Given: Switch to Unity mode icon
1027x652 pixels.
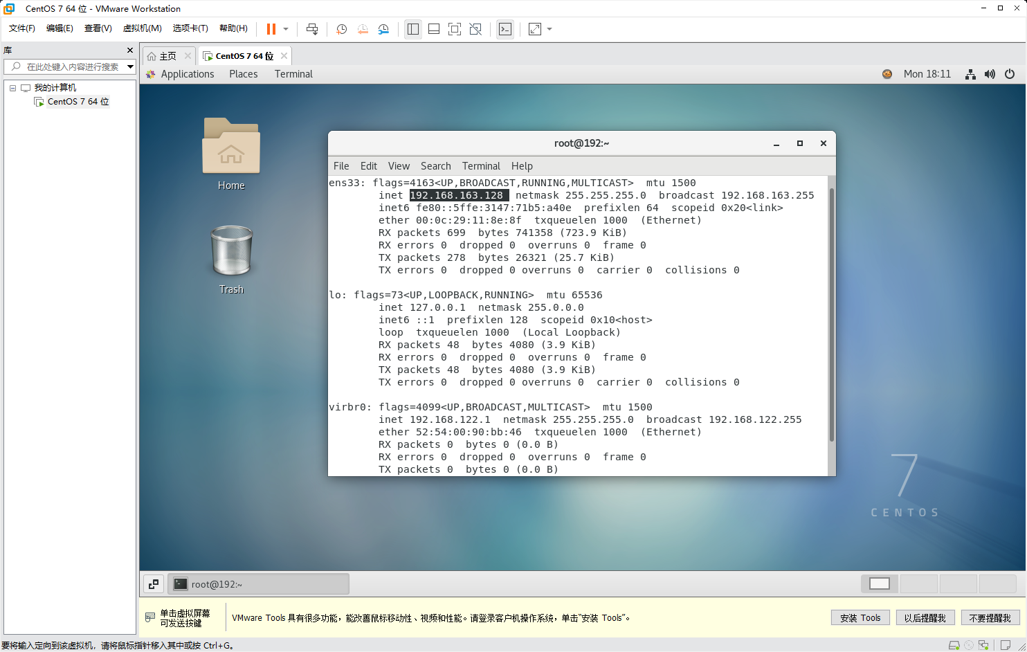Looking at the screenshot, I should [x=475, y=29].
